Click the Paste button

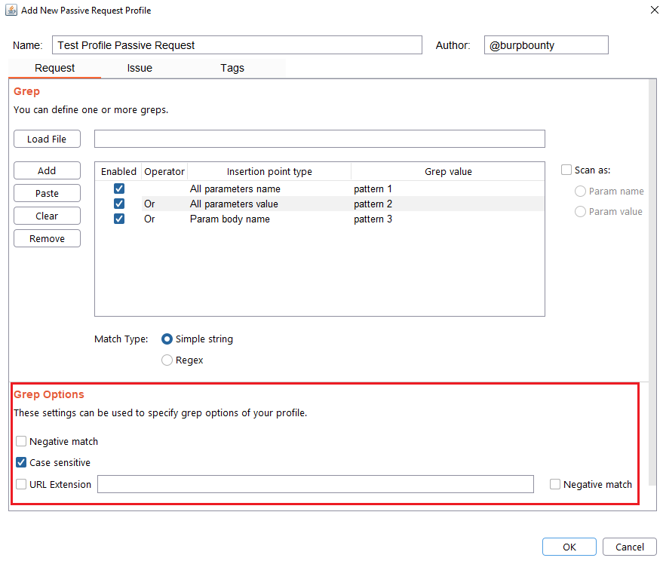tap(47, 193)
